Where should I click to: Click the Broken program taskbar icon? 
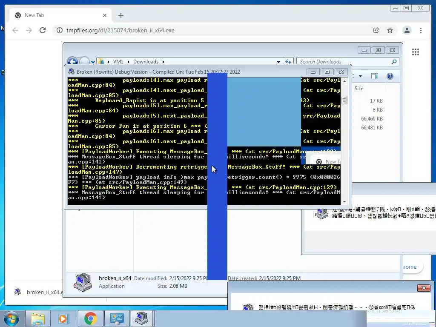click(142, 318)
